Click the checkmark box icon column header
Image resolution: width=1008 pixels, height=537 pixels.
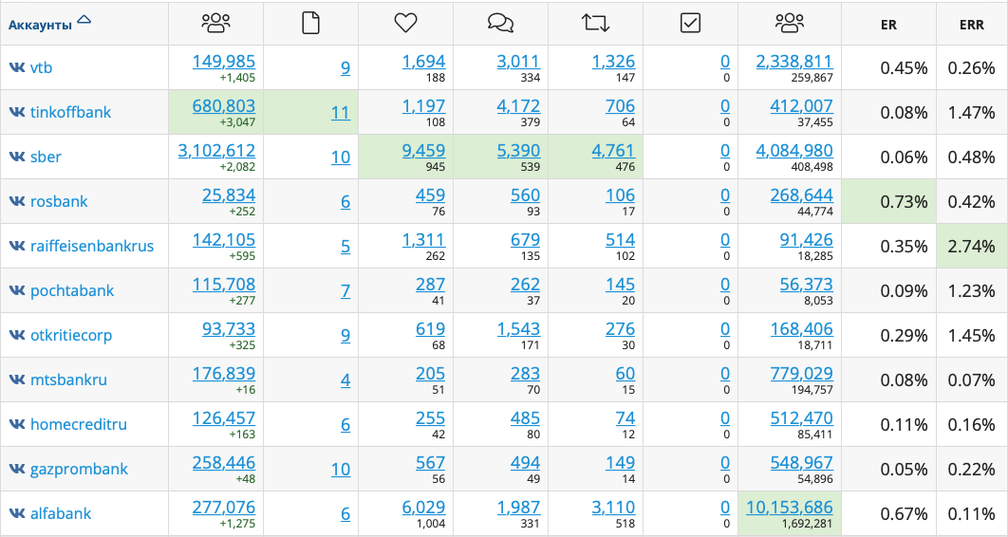pos(690,23)
